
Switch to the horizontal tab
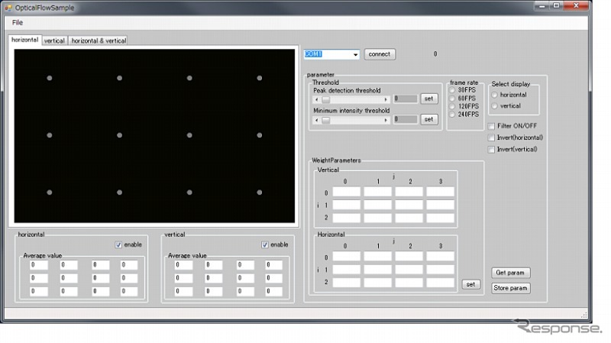(25, 40)
